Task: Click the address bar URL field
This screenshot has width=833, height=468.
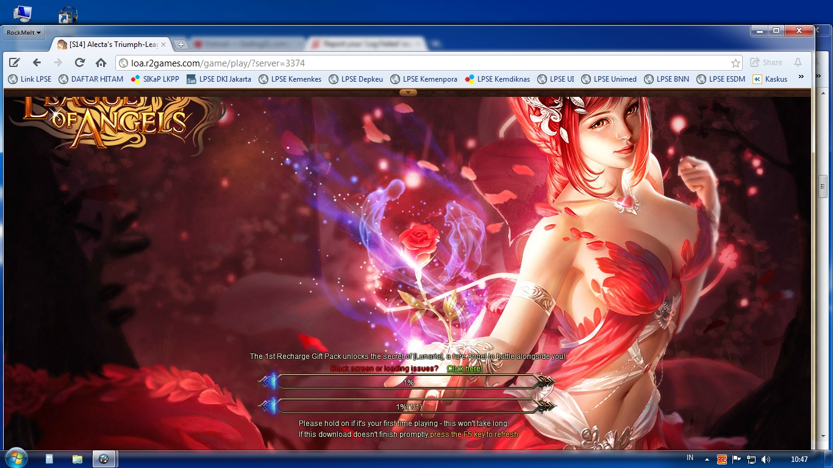Action: pyautogui.click(x=421, y=63)
